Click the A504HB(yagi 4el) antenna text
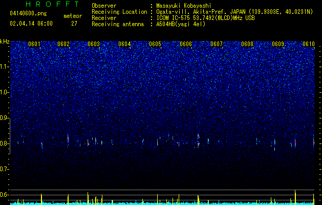The width and height of the screenshot is (322, 205). click(181, 24)
